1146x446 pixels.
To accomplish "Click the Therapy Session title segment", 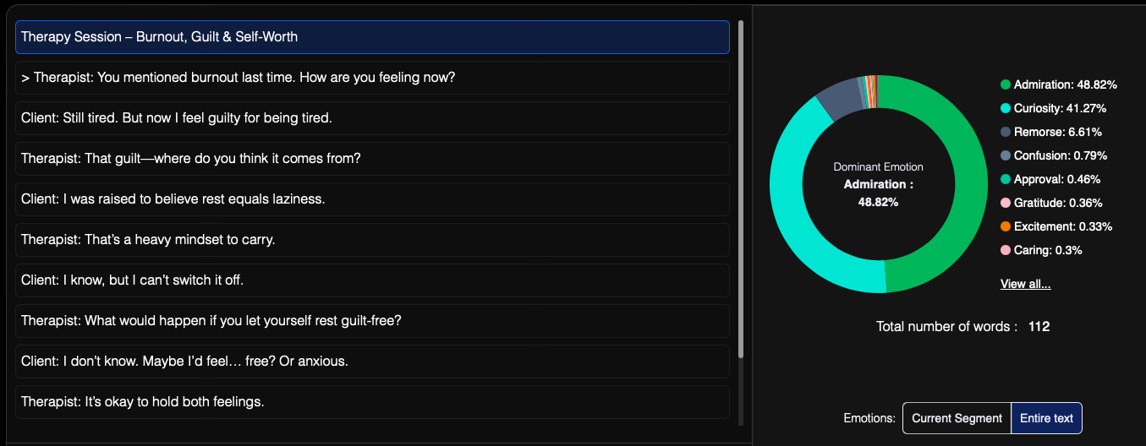I will [x=372, y=37].
